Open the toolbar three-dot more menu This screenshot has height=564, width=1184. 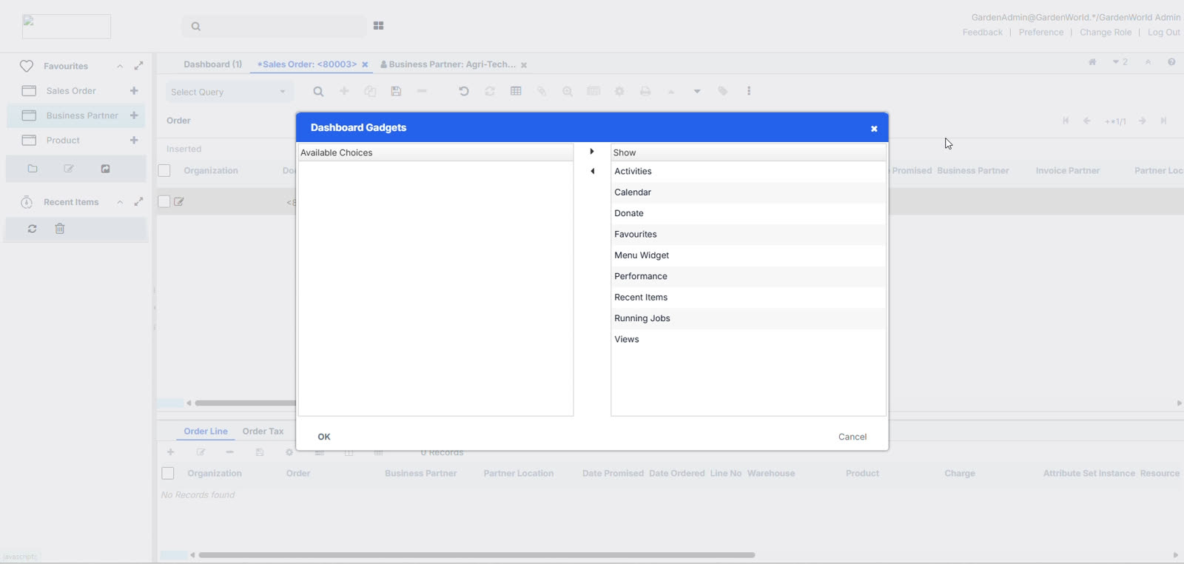click(x=749, y=91)
